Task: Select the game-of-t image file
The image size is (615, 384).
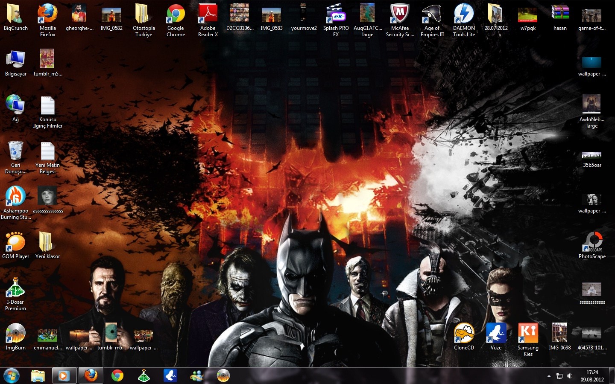Action: [592, 15]
